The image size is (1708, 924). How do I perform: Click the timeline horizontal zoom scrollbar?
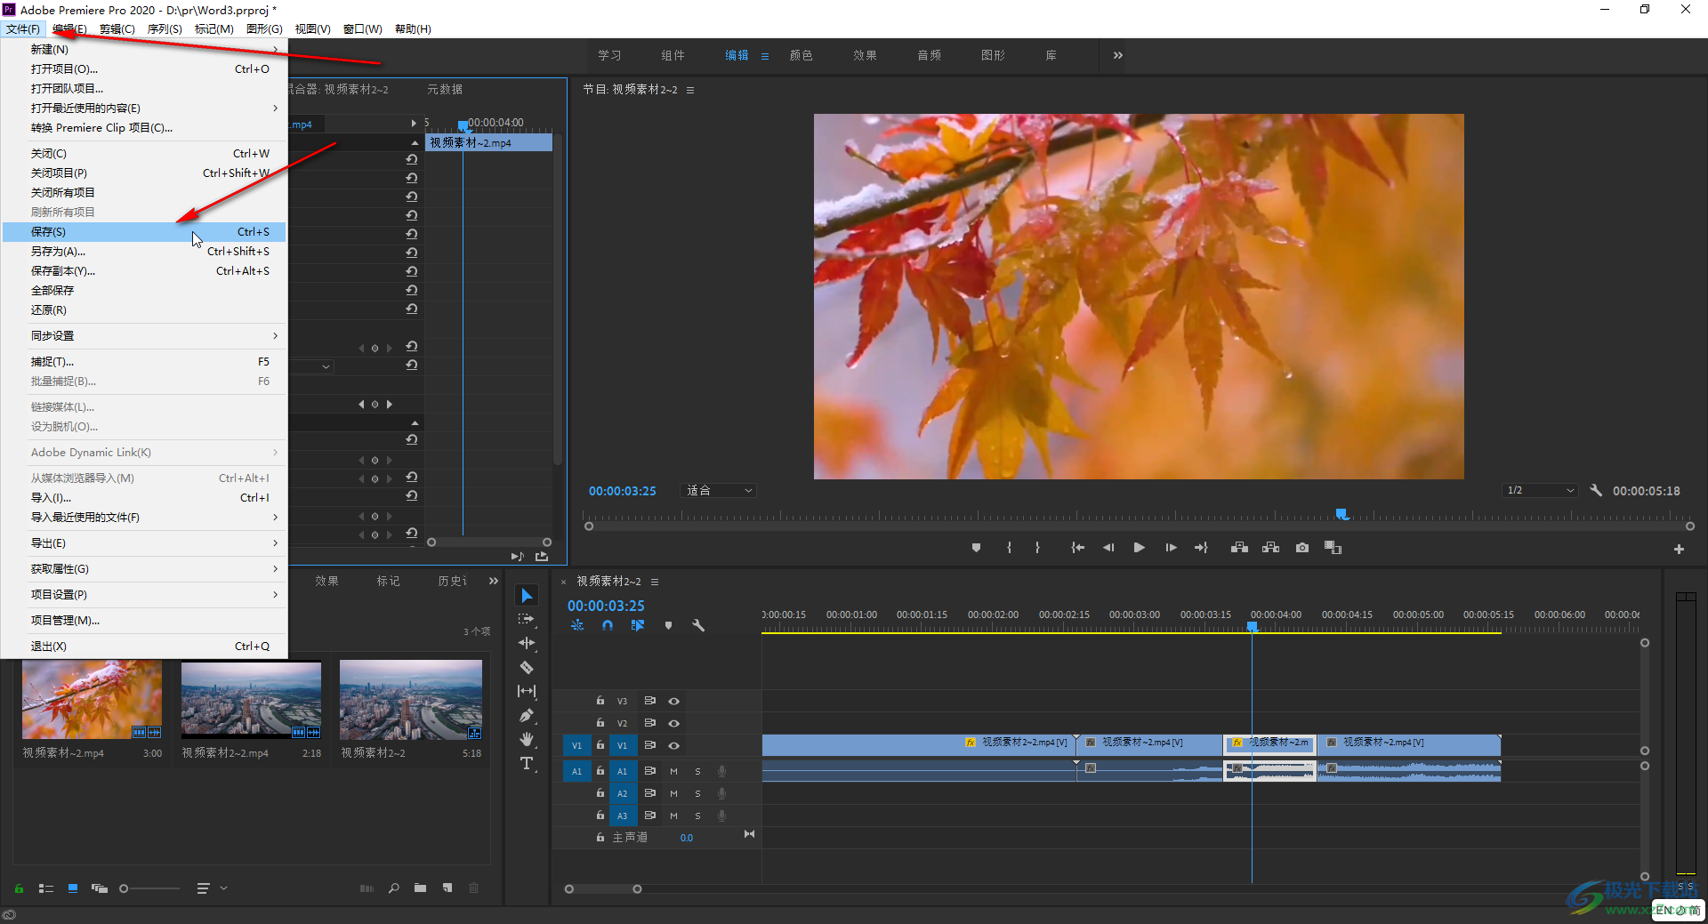pyautogui.click(x=602, y=888)
